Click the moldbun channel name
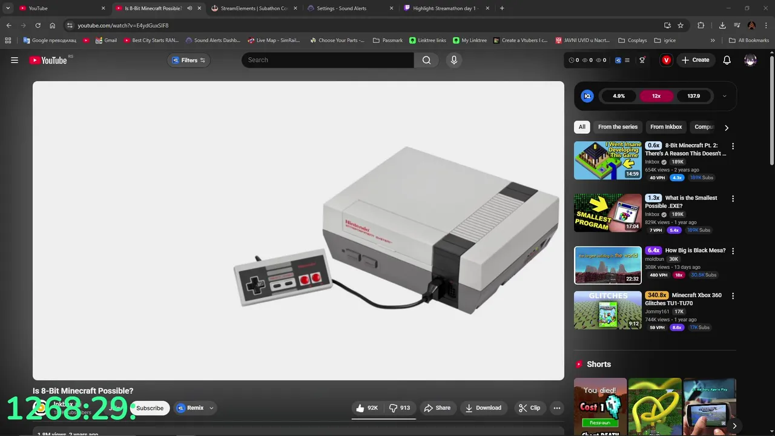Image resolution: width=775 pixels, height=436 pixels. click(655, 259)
